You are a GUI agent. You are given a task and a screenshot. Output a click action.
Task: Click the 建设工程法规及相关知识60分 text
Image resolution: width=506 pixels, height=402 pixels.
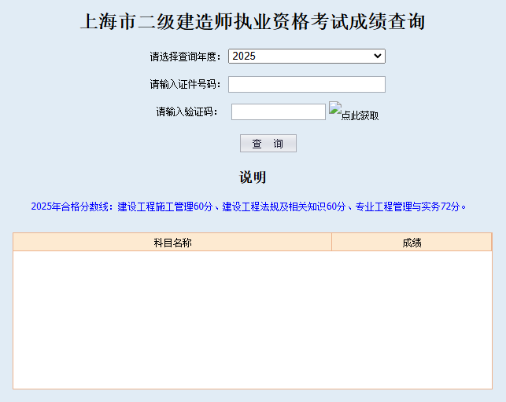(x=284, y=206)
